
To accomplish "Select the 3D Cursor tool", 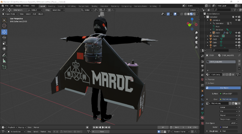I will pos(4,26).
